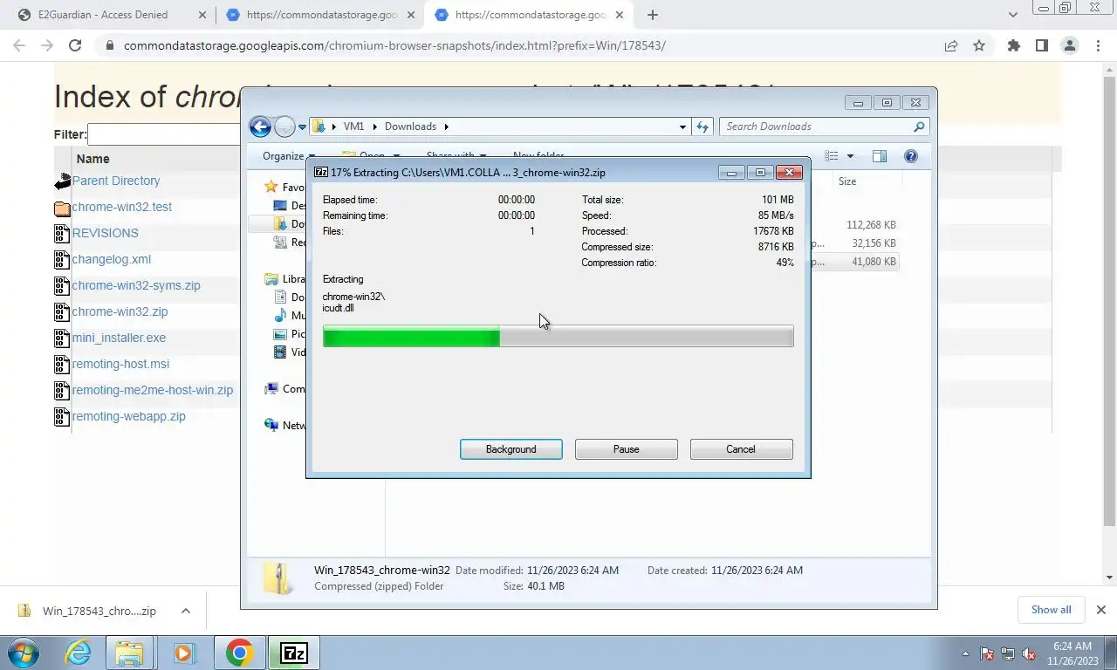Open a new Chrome tab
Image resolution: width=1117 pixels, height=670 pixels.
652,15
